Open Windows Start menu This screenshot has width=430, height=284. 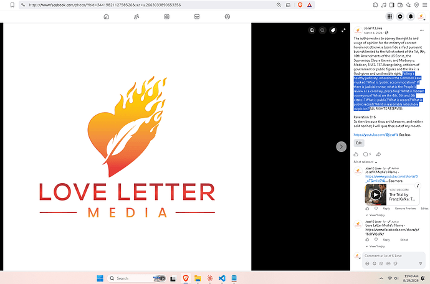(100, 278)
